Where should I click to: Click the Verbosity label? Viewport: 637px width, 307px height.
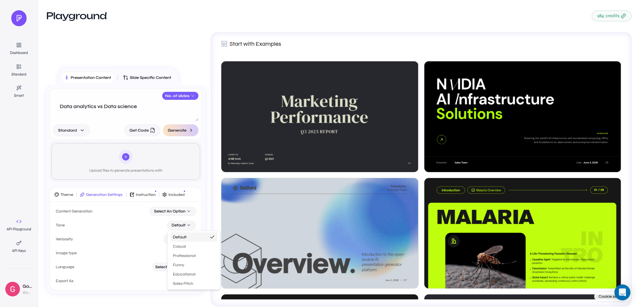coord(64,239)
